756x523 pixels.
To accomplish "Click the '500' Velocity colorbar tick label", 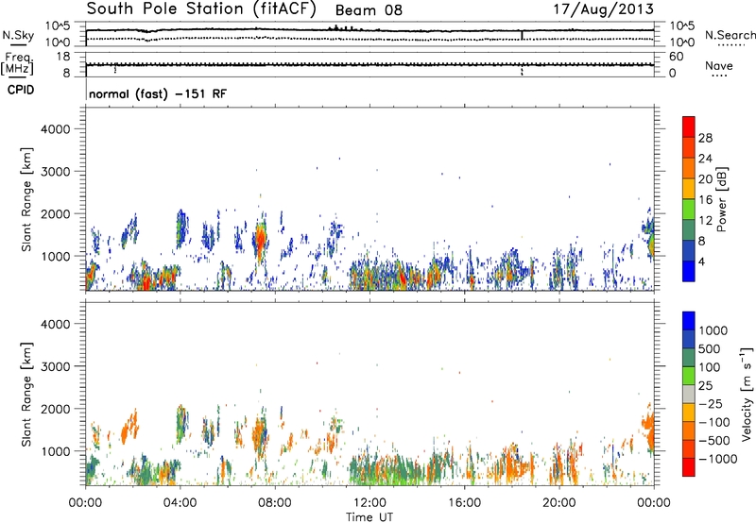I will pyautogui.click(x=710, y=348).
